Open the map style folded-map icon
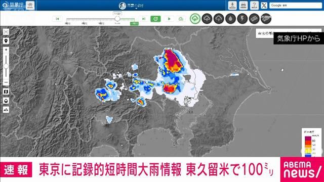This screenshot has height=182, width=324. click(6, 92)
